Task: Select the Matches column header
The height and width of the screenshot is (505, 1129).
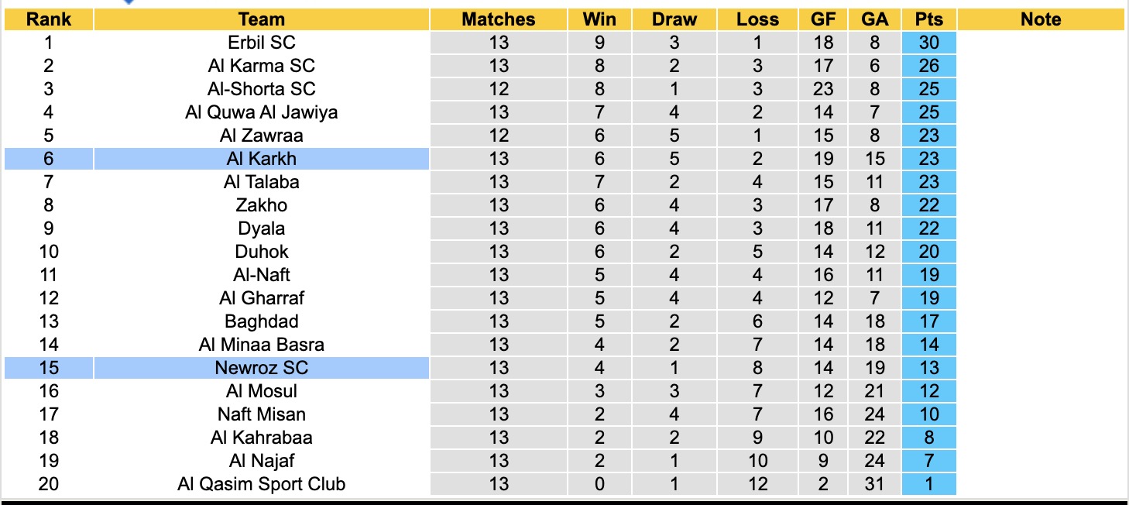Action: coord(499,19)
